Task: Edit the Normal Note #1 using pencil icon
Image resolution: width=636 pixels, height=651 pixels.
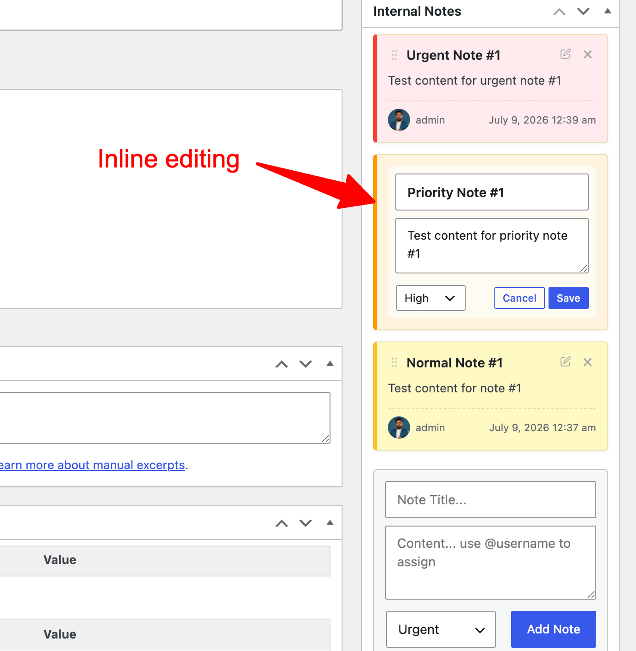Action: click(x=565, y=362)
